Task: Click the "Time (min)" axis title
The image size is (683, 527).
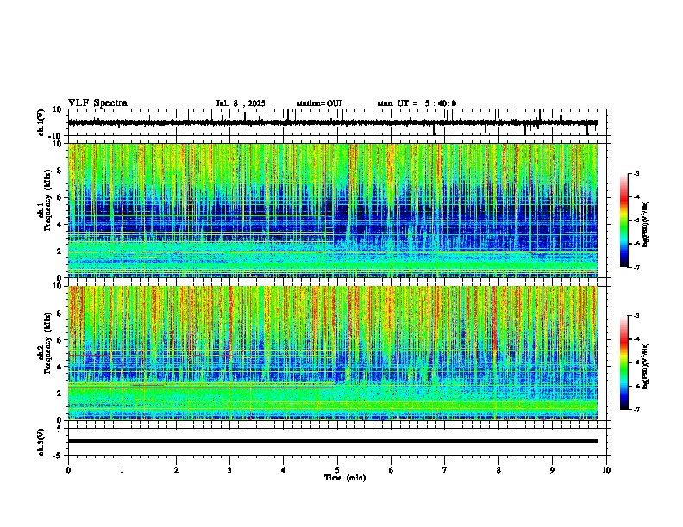Action: click(345, 478)
